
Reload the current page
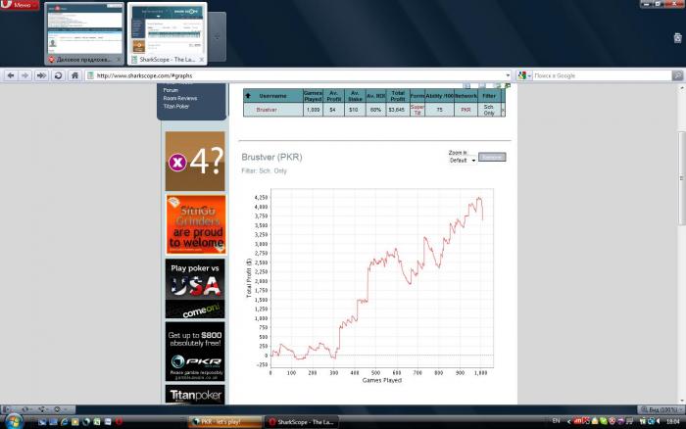click(x=58, y=75)
